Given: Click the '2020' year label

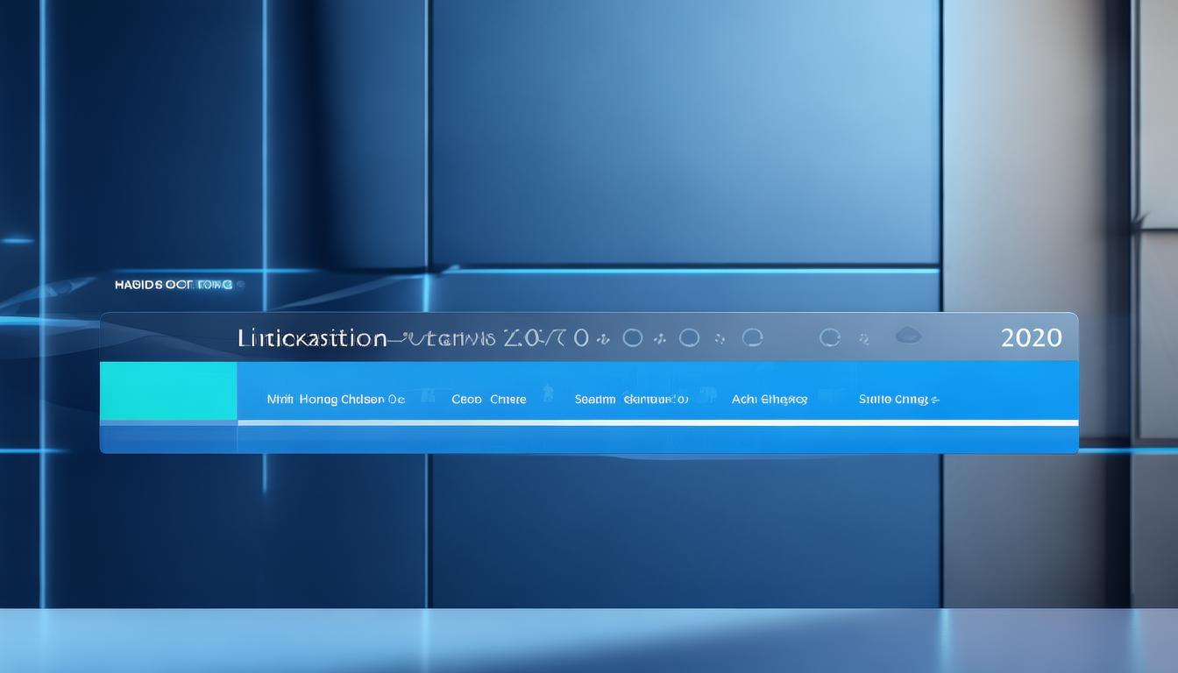Looking at the screenshot, I should [x=1031, y=338].
